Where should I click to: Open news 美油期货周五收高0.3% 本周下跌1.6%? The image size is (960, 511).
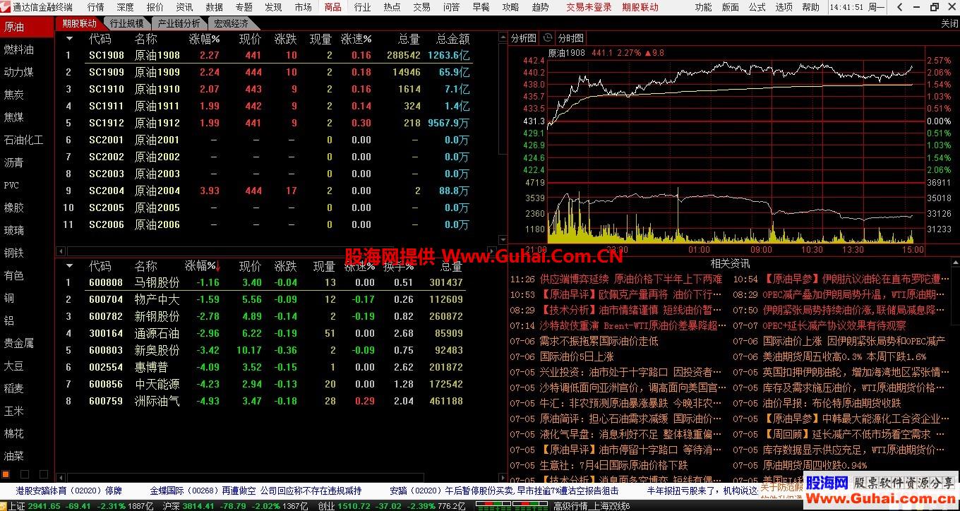click(x=844, y=356)
